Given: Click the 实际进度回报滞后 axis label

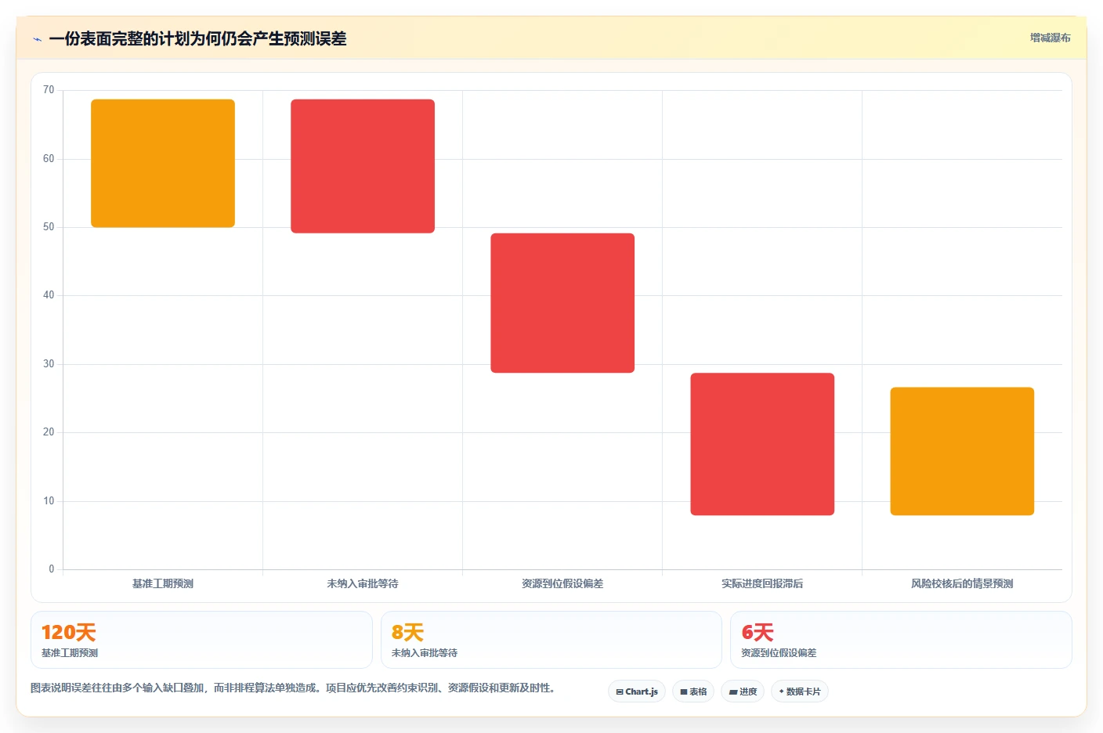Looking at the screenshot, I should [x=762, y=583].
